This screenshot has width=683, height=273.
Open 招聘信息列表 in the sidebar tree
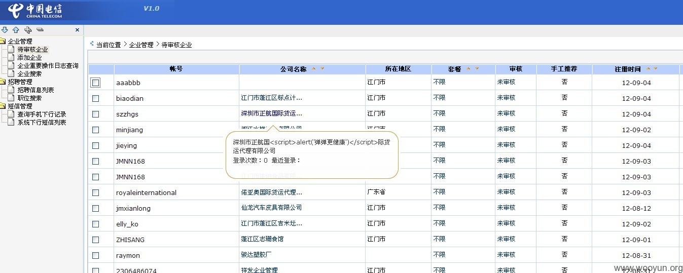(35, 90)
